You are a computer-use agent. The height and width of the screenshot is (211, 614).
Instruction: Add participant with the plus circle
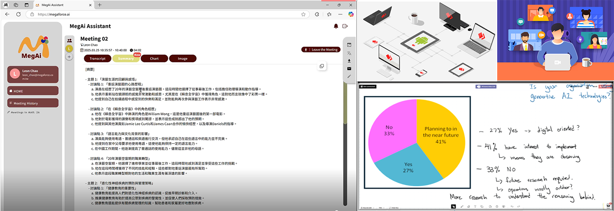click(69, 56)
